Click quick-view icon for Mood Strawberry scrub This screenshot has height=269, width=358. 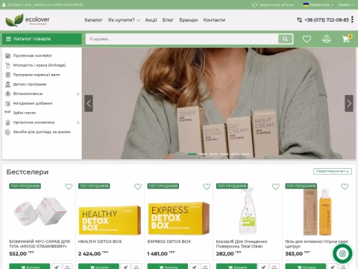(x=57, y=267)
